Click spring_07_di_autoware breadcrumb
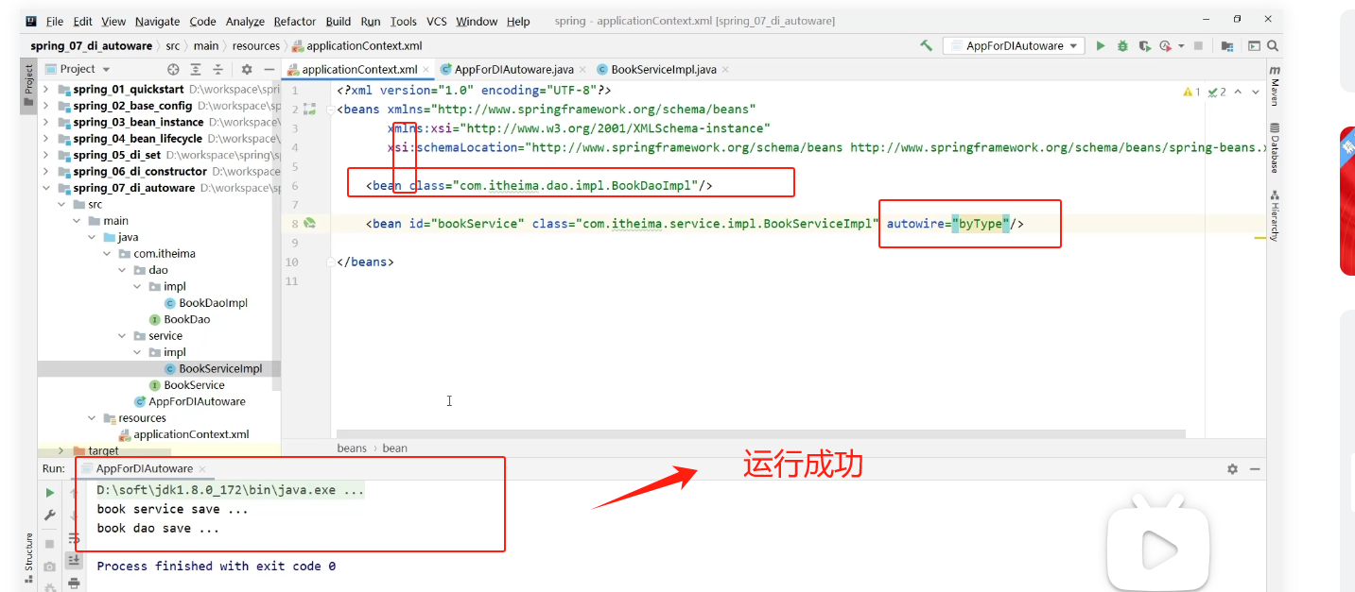 coord(91,45)
